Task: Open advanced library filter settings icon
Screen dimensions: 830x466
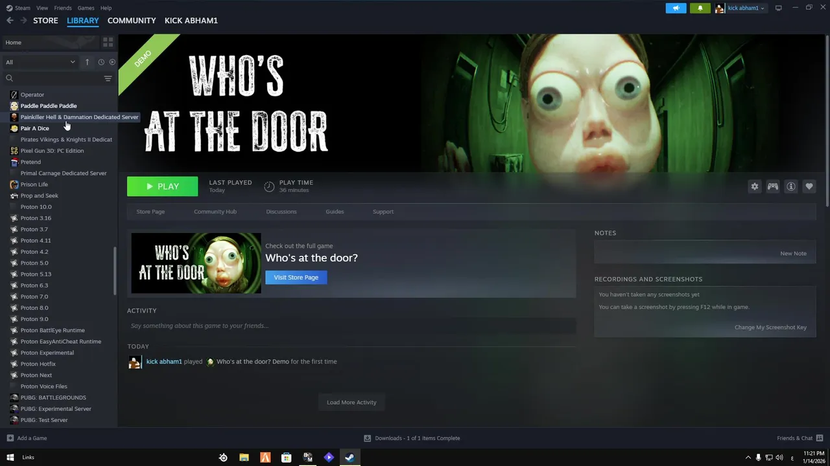Action: tap(108, 78)
